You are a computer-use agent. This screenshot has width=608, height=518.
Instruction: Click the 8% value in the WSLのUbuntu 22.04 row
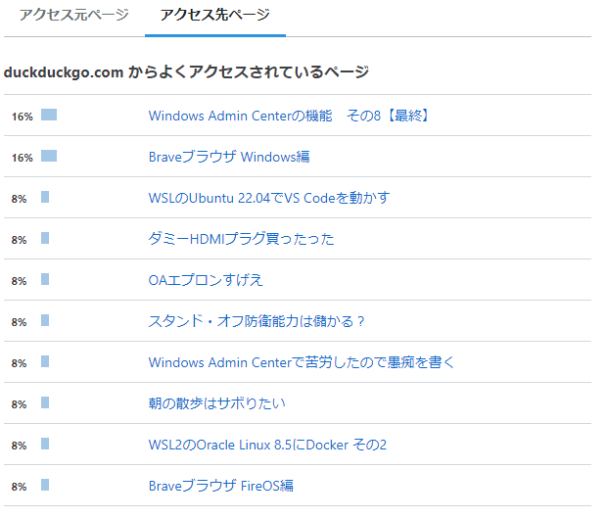[19, 199]
